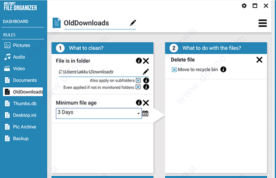
Task: Maximize the File Organizer window
Action: point(255,6)
